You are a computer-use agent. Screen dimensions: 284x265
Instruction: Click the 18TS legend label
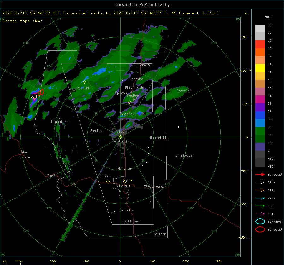[x=271, y=214]
